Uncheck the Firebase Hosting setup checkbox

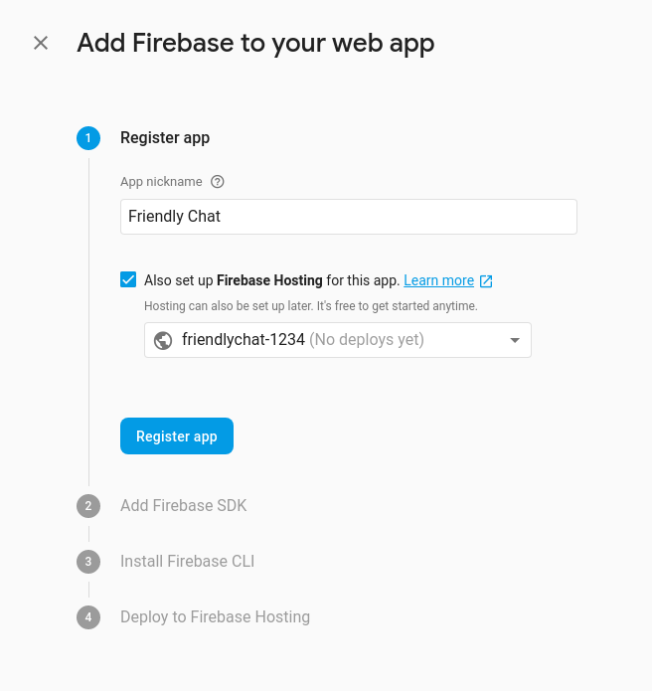click(x=128, y=279)
